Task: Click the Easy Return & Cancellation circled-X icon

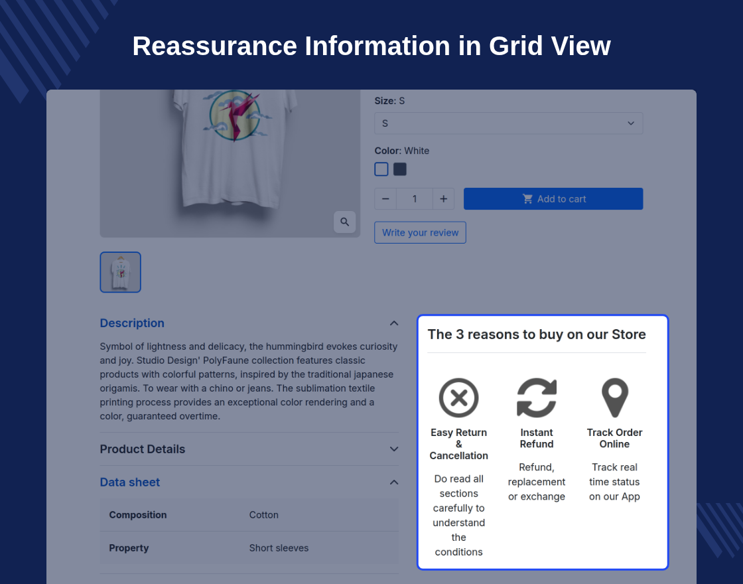Action: tap(458, 398)
